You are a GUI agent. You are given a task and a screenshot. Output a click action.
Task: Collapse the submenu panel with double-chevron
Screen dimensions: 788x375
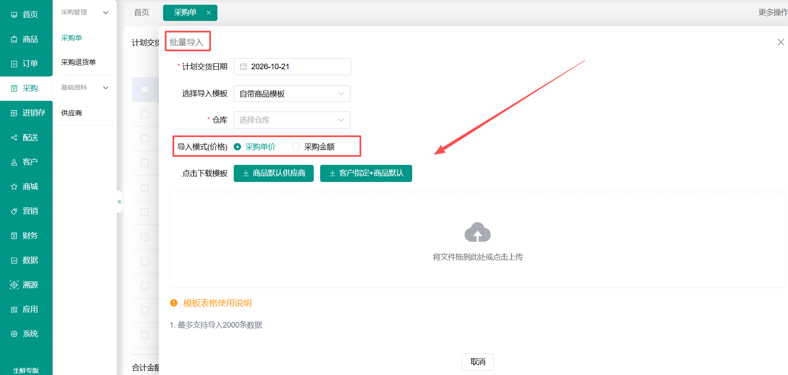119,202
